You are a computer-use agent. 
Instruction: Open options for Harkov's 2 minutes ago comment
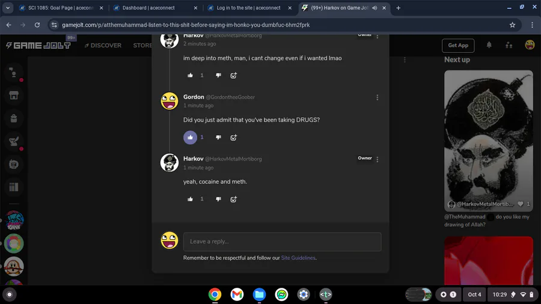tap(377, 36)
